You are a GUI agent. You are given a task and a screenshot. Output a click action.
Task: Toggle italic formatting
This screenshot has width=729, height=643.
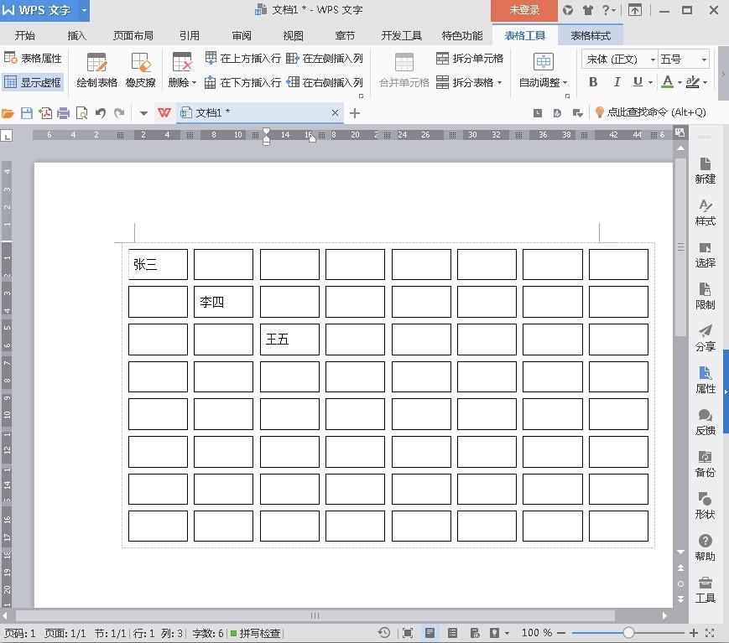point(617,82)
